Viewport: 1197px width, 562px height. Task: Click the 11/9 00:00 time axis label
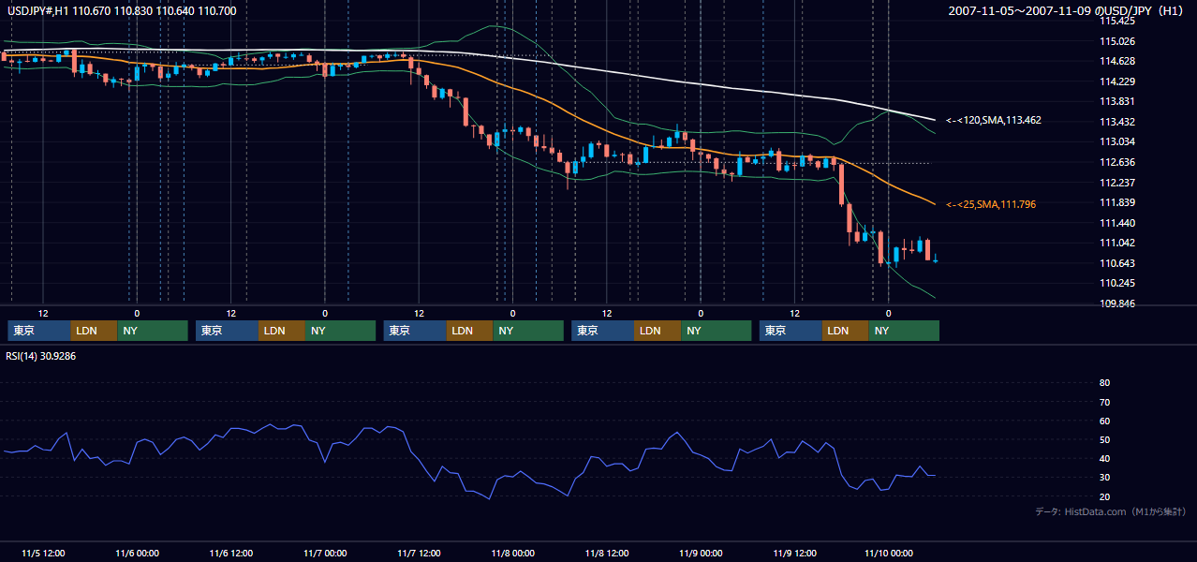click(x=701, y=553)
